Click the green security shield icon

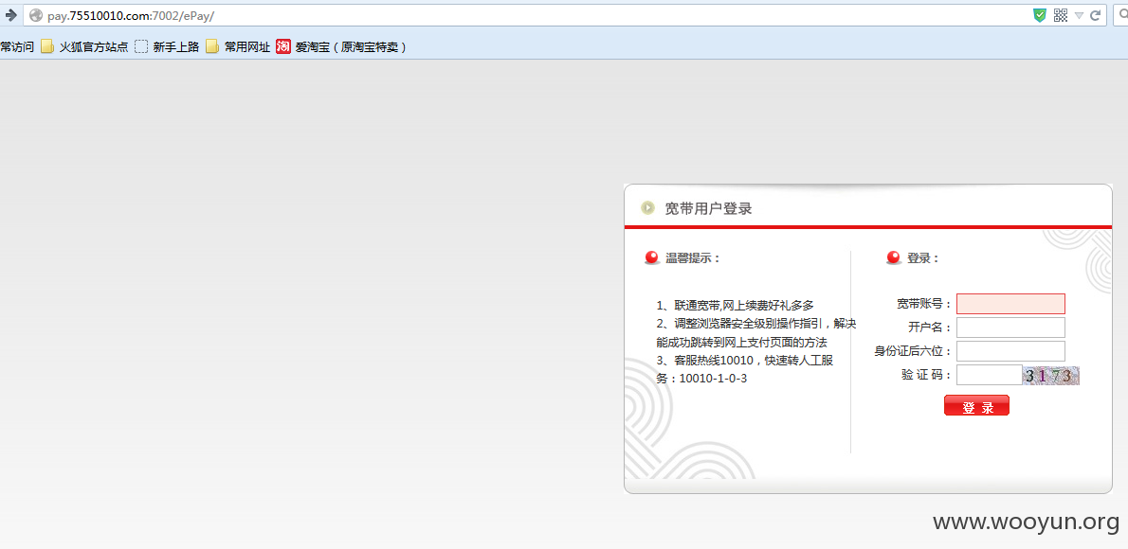[x=1040, y=15]
